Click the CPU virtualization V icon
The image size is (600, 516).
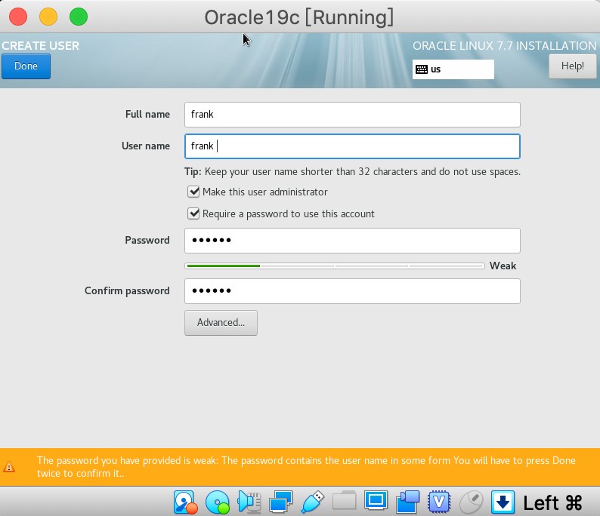[x=439, y=502]
